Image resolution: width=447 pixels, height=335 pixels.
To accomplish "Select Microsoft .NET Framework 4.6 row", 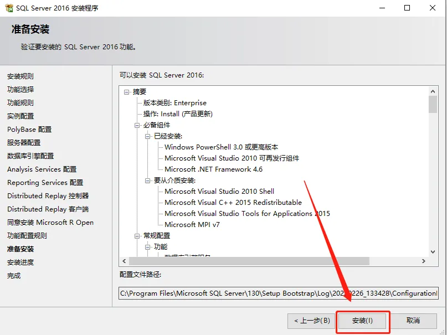I will click(213, 169).
